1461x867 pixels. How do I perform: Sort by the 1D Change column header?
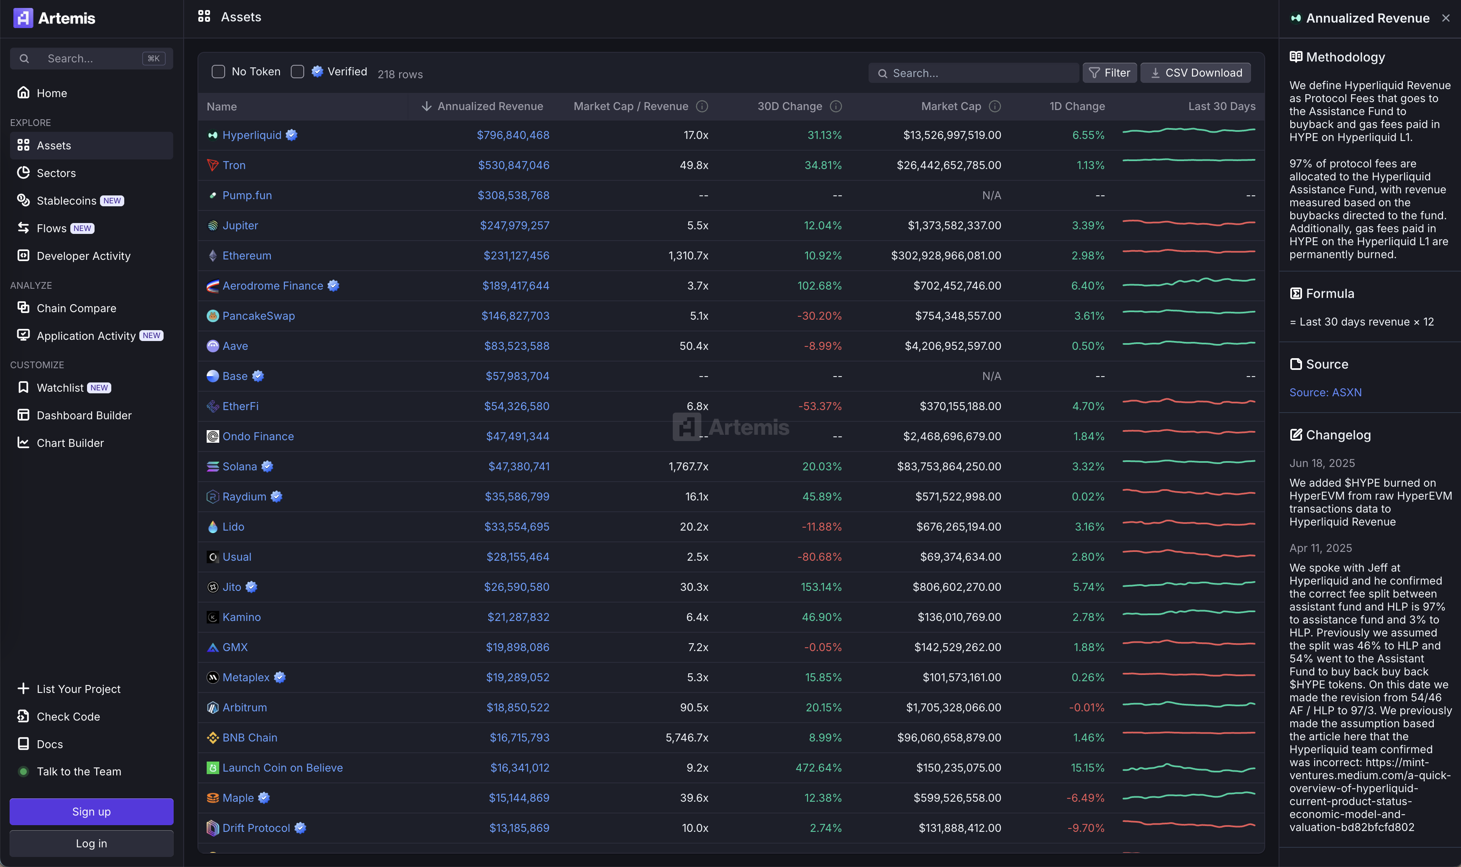pos(1077,106)
